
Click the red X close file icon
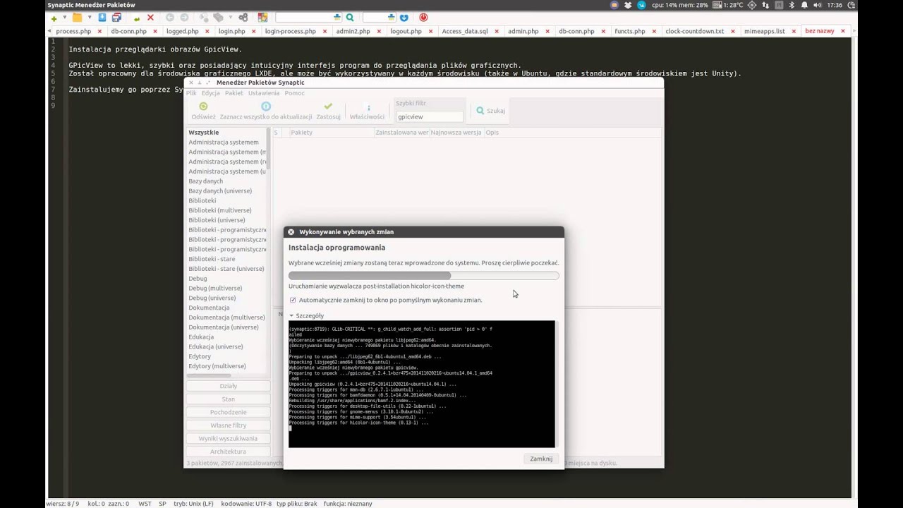click(x=150, y=17)
